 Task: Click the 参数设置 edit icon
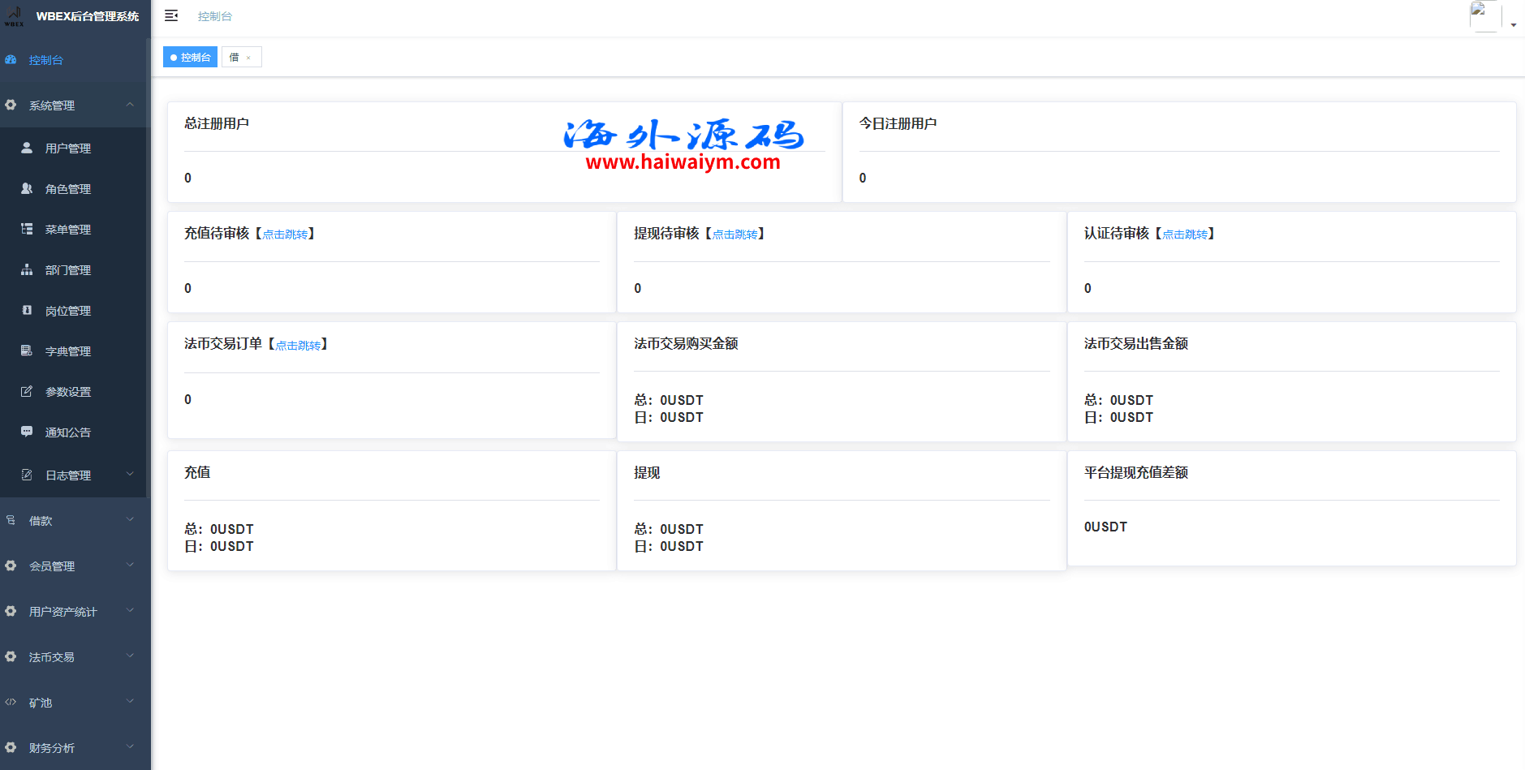click(x=27, y=391)
